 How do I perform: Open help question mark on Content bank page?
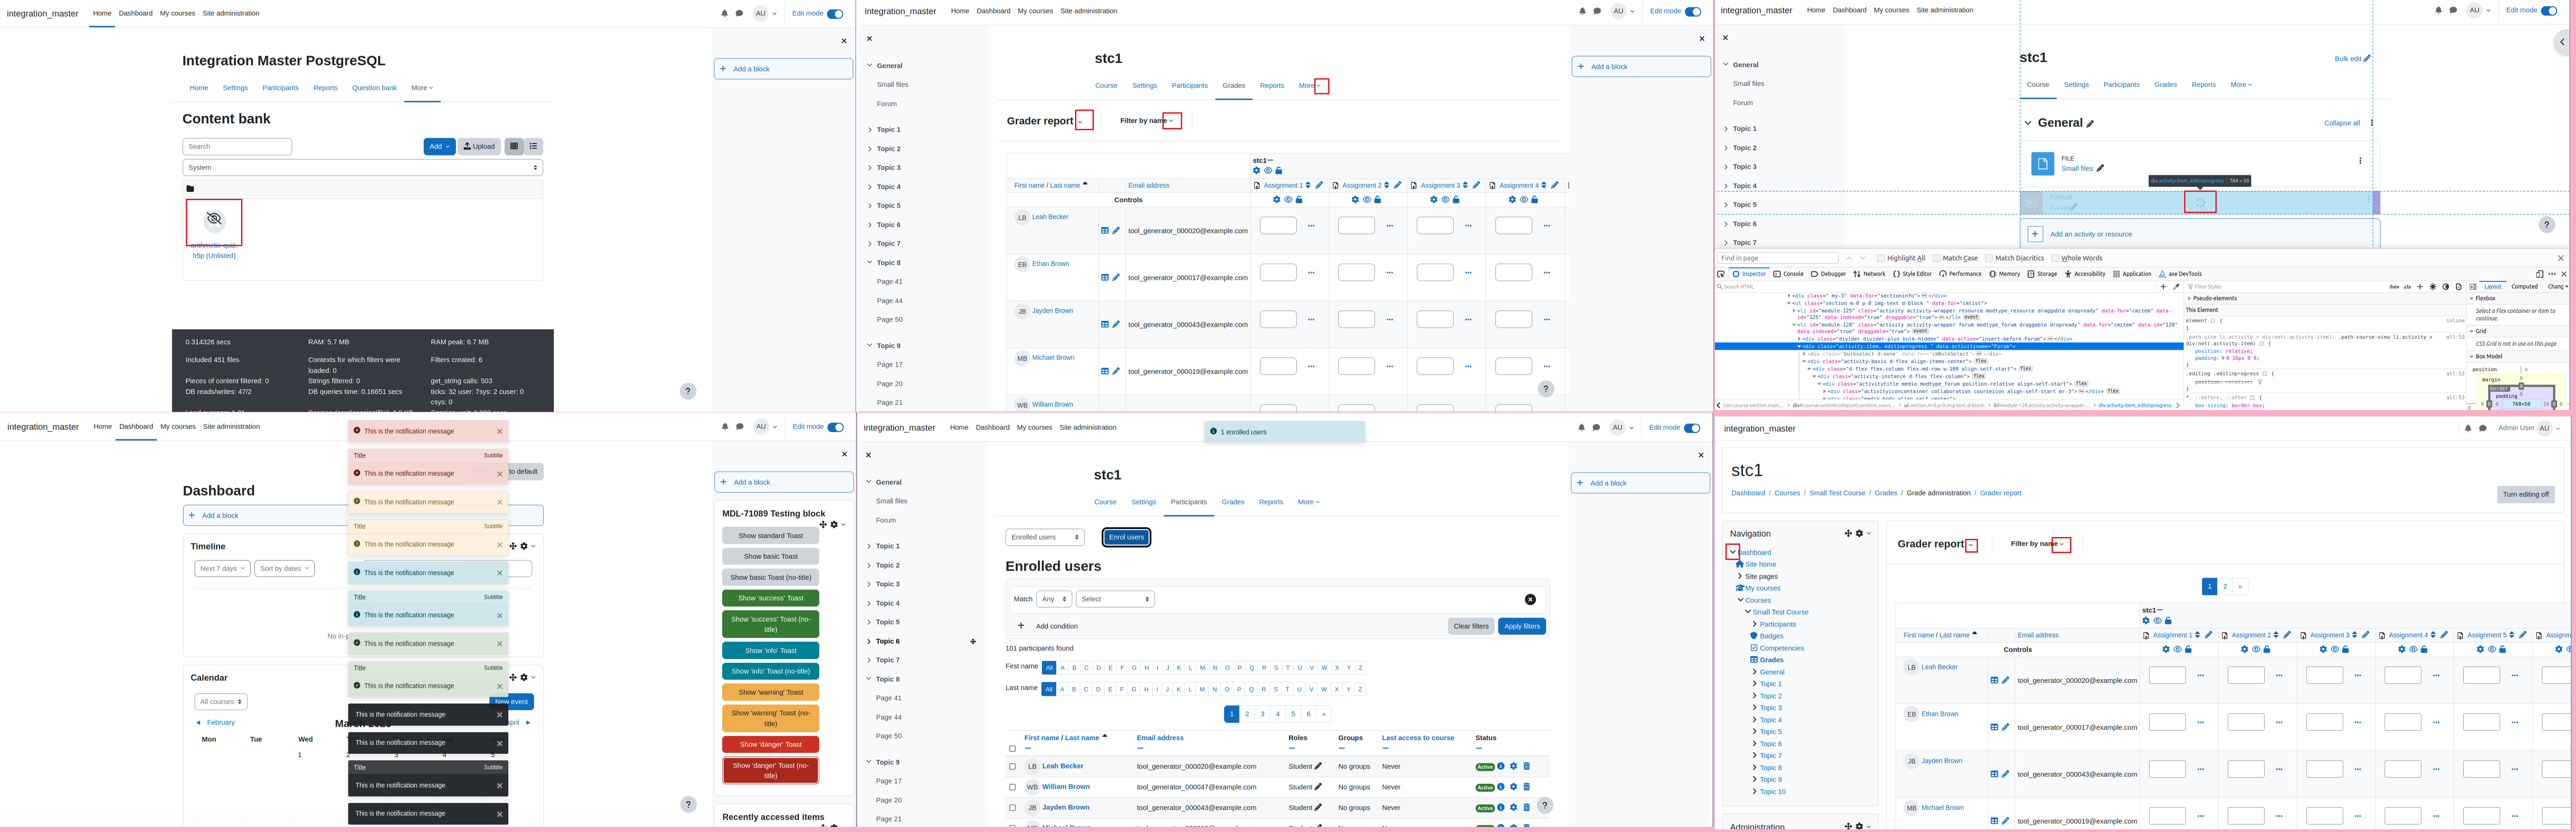coord(688,391)
